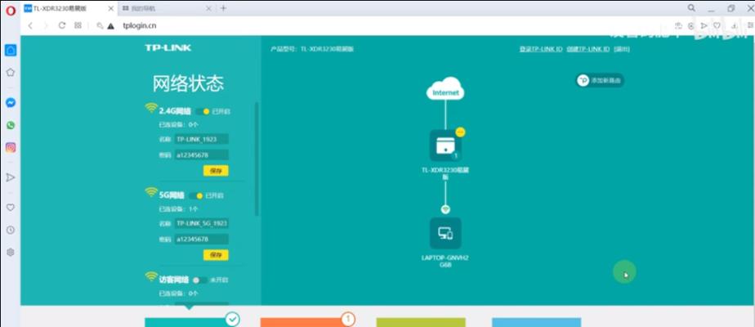Edit the 5G password field a12345678
The image size is (755, 327).
point(201,240)
